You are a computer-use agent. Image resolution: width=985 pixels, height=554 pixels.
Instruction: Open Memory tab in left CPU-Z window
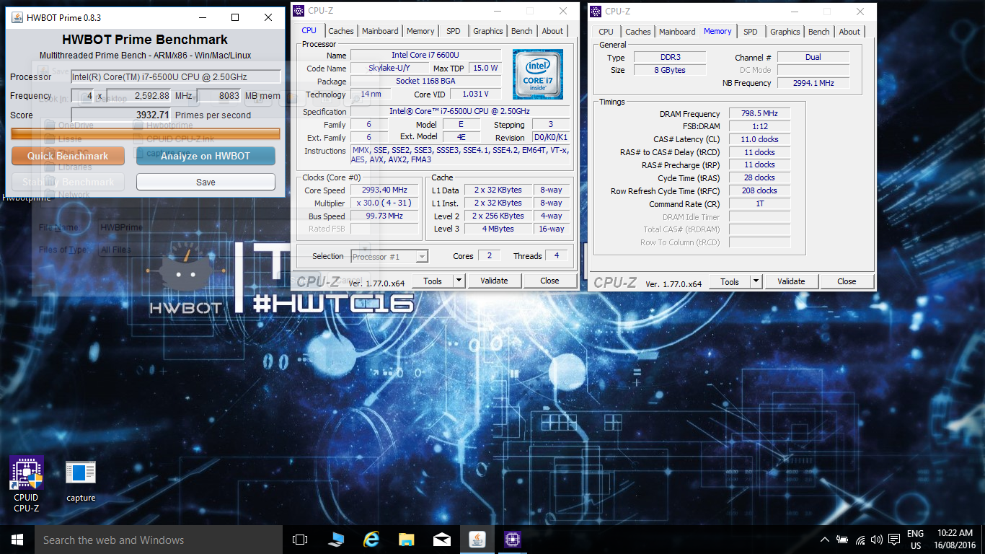pos(420,31)
